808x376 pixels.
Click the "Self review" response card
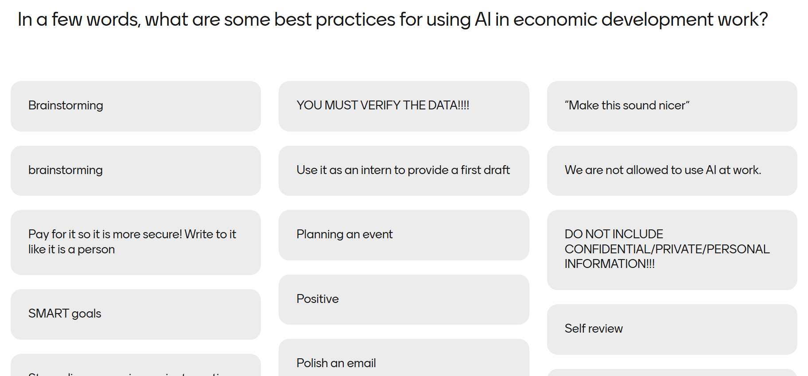[672, 329]
